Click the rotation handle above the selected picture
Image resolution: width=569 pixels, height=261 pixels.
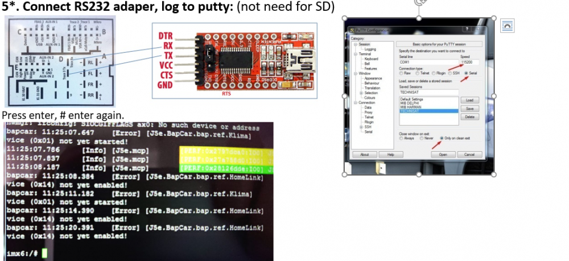point(419,2)
